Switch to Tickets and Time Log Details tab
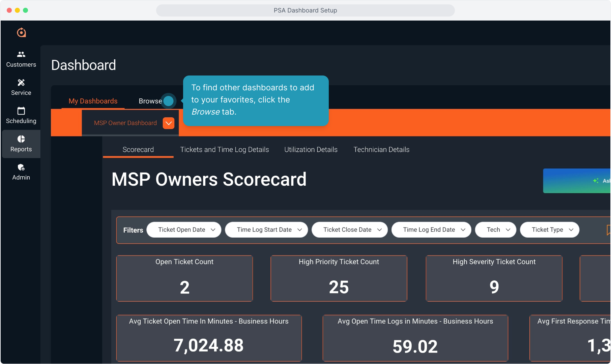 tap(225, 150)
